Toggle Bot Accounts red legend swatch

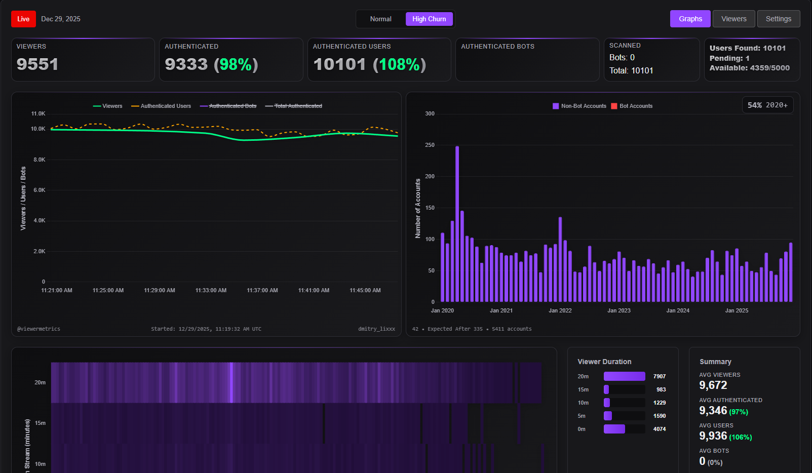pos(614,106)
